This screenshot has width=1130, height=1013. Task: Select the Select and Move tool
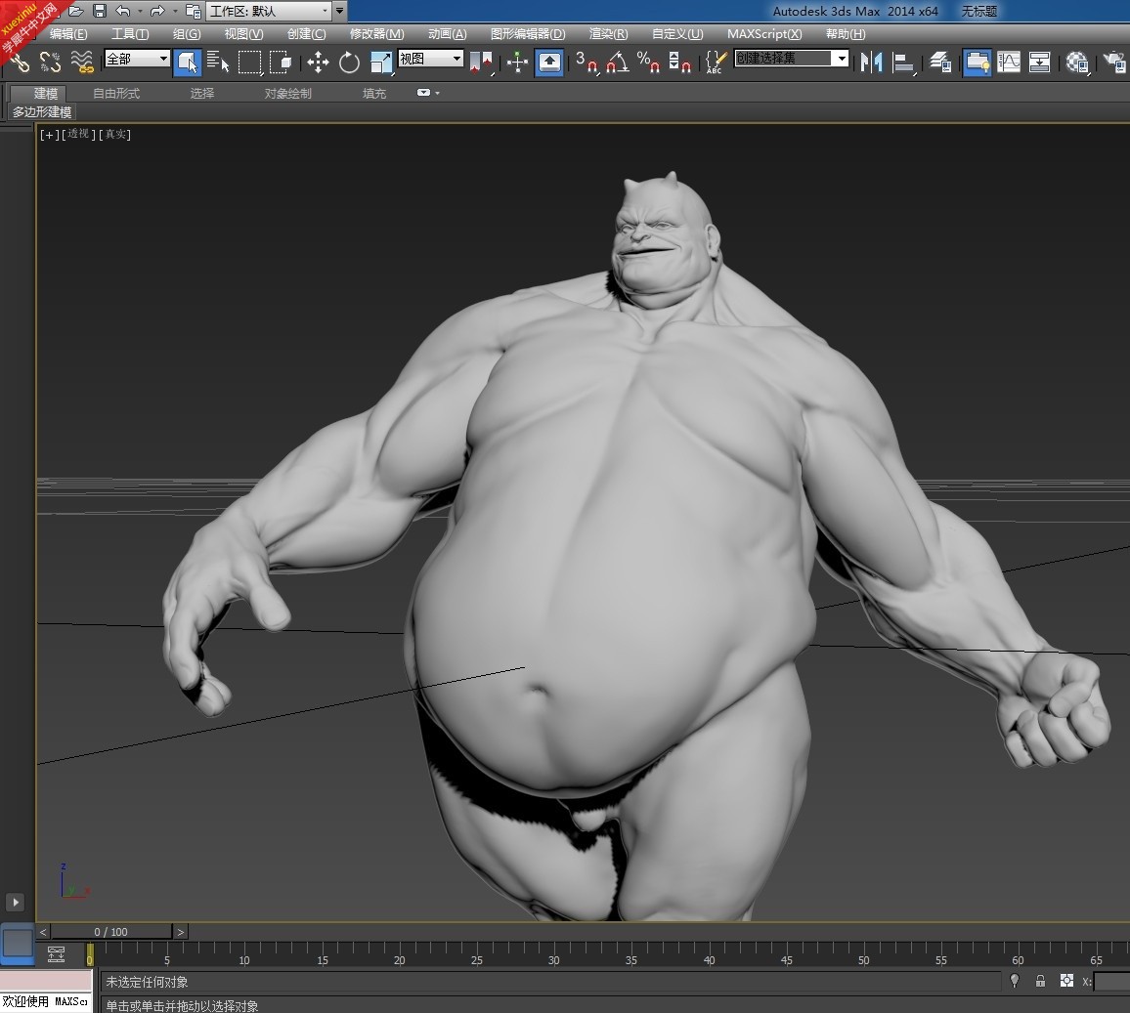point(318,63)
